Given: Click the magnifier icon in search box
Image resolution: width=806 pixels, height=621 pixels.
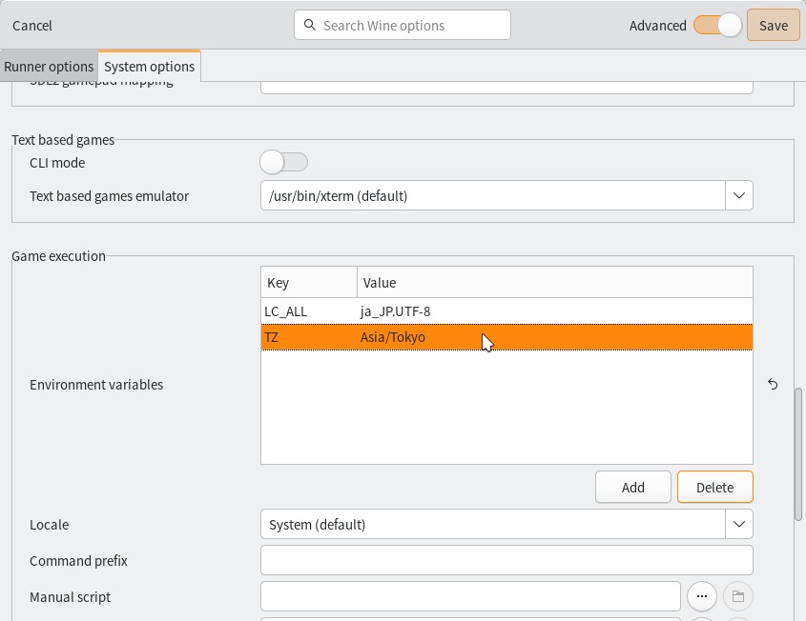Looking at the screenshot, I should [x=310, y=26].
